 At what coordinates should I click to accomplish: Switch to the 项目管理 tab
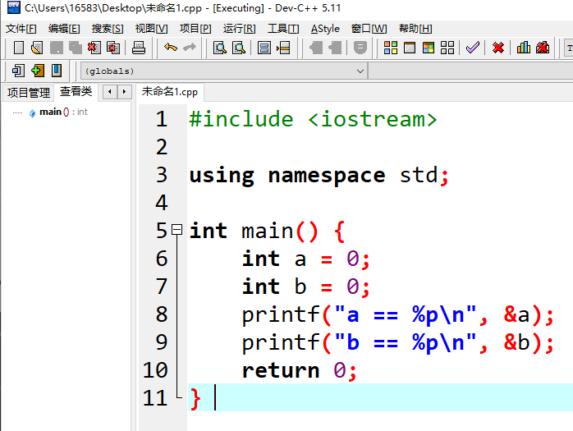click(29, 93)
